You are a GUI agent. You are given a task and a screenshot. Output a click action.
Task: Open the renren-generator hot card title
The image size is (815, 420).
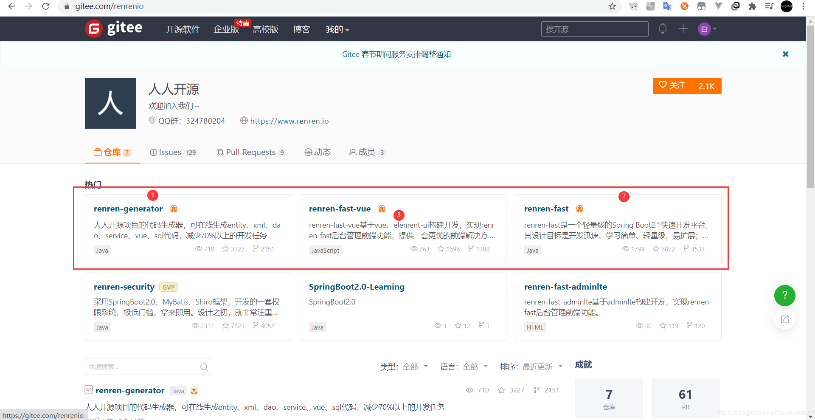128,209
